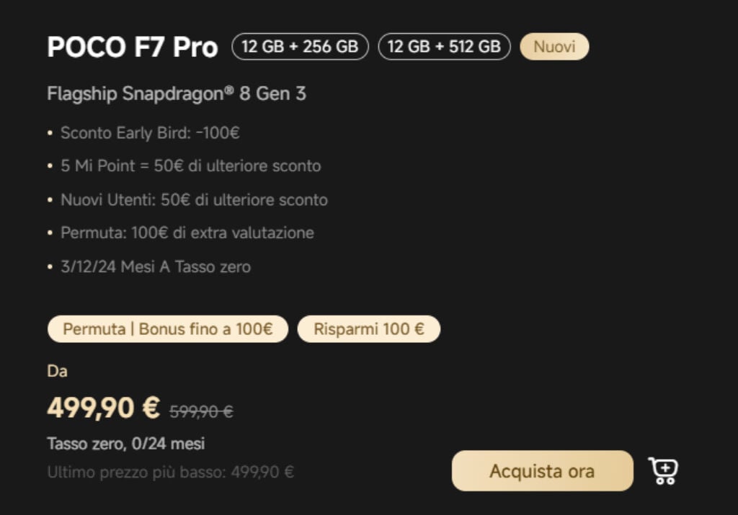Click the Da label above the price
Image resolution: width=738 pixels, height=515 pixels.
[57, 371]
